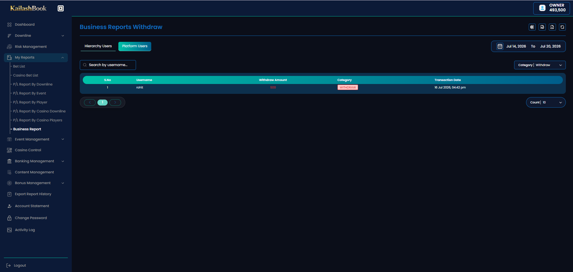Click the Withdraw Amount column header
The height and width of the screenshot is (272, 573).
click(273, 80)
